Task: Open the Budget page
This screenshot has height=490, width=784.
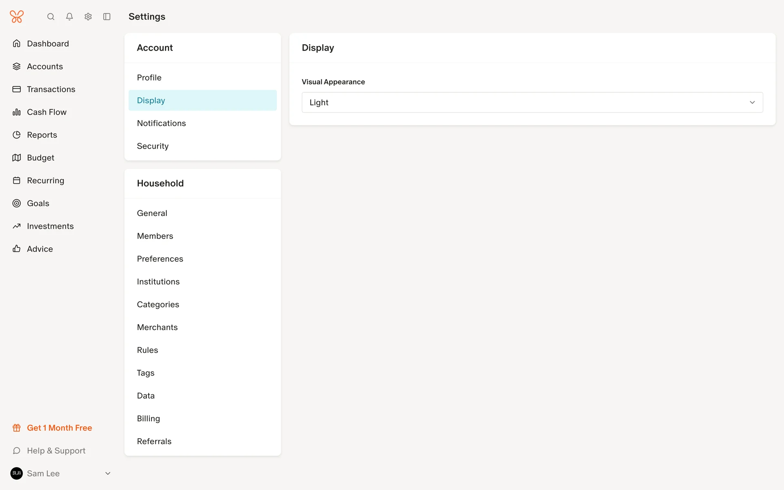Action: (40, 158)
